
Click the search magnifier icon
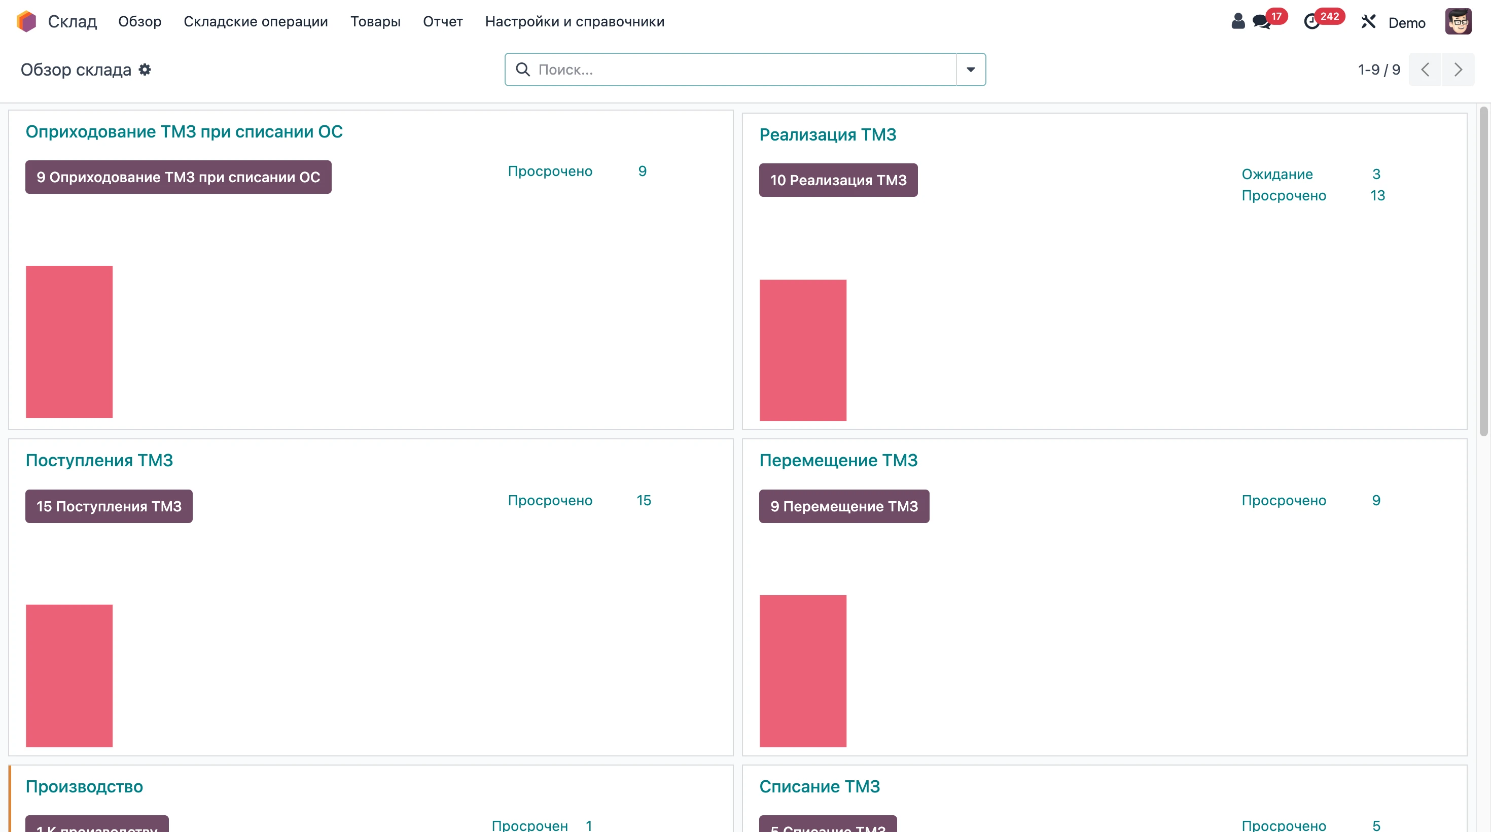point(523,70)
